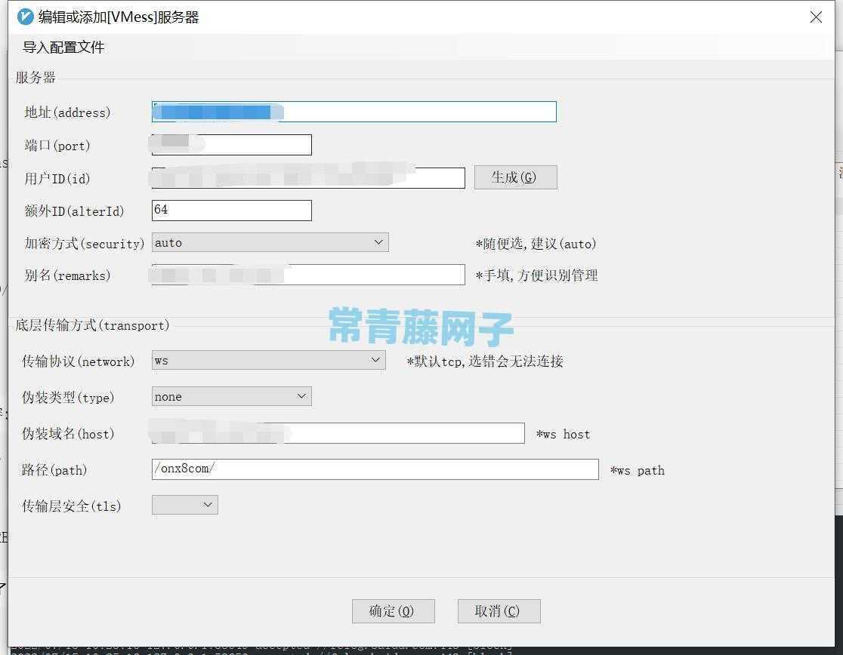This screenshot has width=843, height=655.
Task: Click the 用户ID(id) label
Action: click(x=57, y=179)
